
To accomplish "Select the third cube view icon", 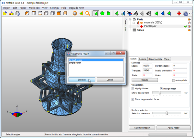I will (40, 13).
